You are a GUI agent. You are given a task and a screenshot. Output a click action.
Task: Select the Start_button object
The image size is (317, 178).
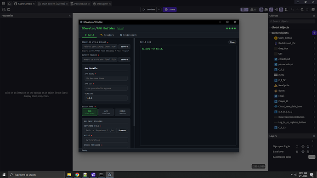(285, 38)
